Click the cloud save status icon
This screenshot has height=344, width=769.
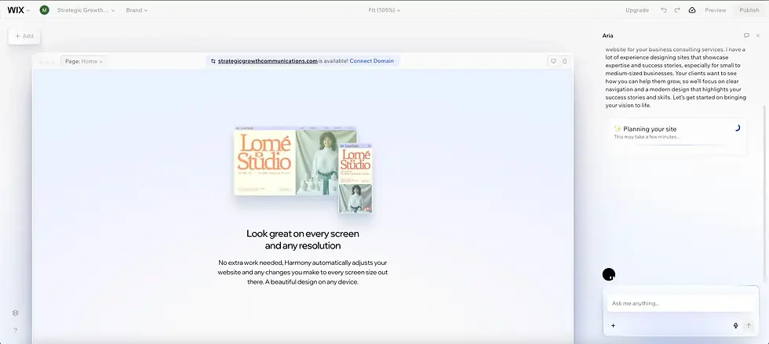692,10
